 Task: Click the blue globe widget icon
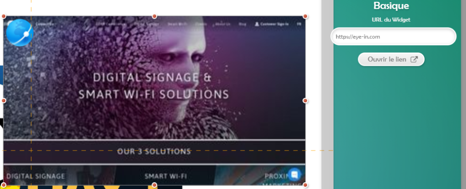[20, 33]
